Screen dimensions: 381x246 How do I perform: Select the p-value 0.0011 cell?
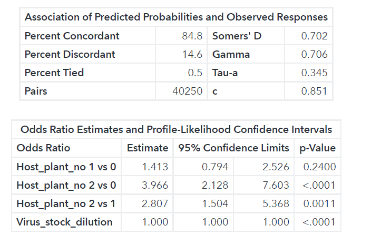(x=320, y=203)
